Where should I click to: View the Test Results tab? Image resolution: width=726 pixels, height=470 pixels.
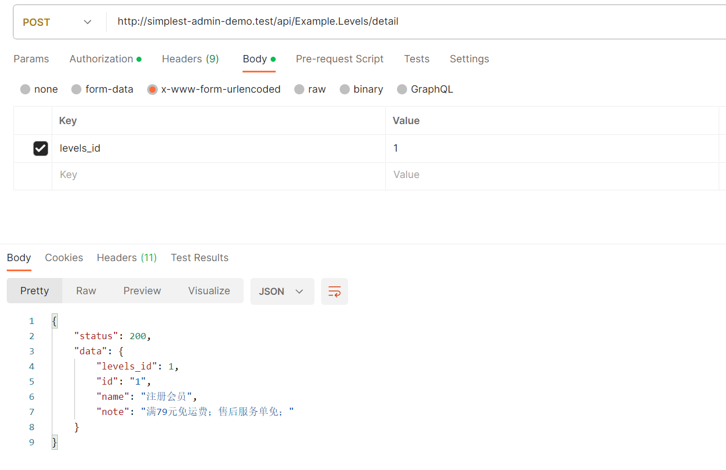[199, 258]
